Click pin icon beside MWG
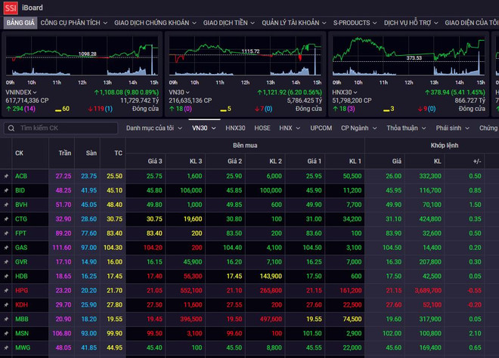Screen dimensions: 499x358 point(6,348)
